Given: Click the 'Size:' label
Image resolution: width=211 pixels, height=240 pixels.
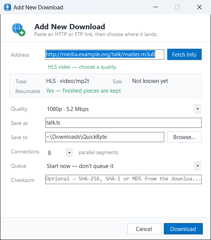Looking at the screenshot, I should (x=117, y=81).
